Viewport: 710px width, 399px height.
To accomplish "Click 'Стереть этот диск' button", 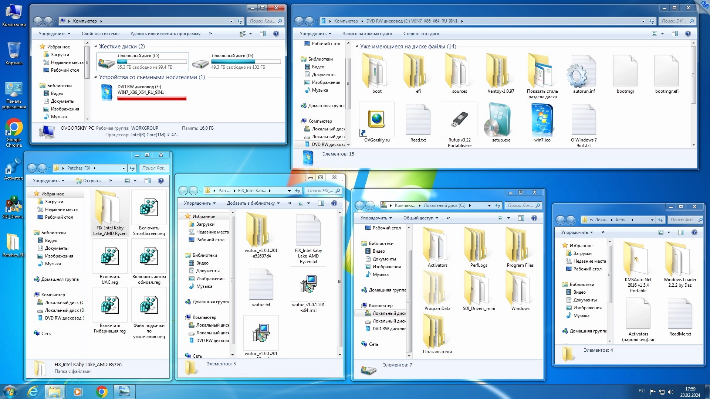I will (421, 34).
